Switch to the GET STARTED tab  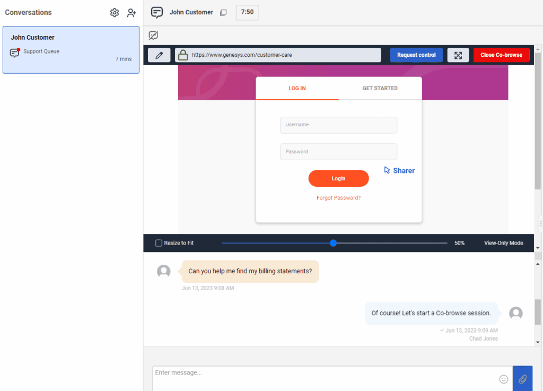[380, 89]
